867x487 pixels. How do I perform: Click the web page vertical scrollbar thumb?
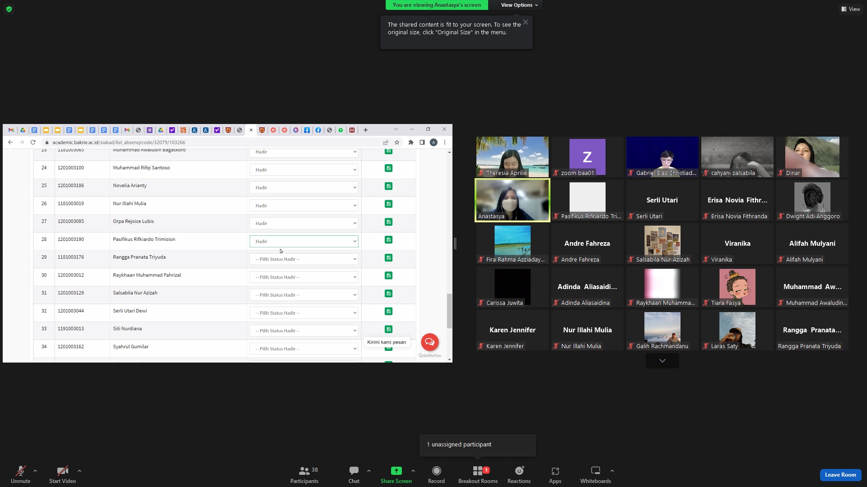pyautogui.click(x=449, y=311)
